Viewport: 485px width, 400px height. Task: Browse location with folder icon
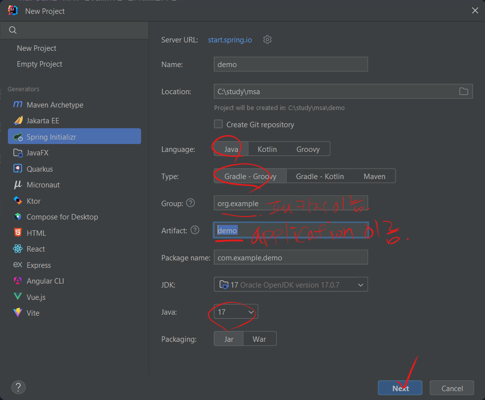coord(463,91)
